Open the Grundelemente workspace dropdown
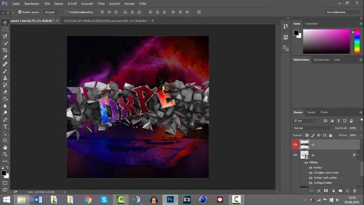This screenshot has height=205, width=364. pos(344,12)
